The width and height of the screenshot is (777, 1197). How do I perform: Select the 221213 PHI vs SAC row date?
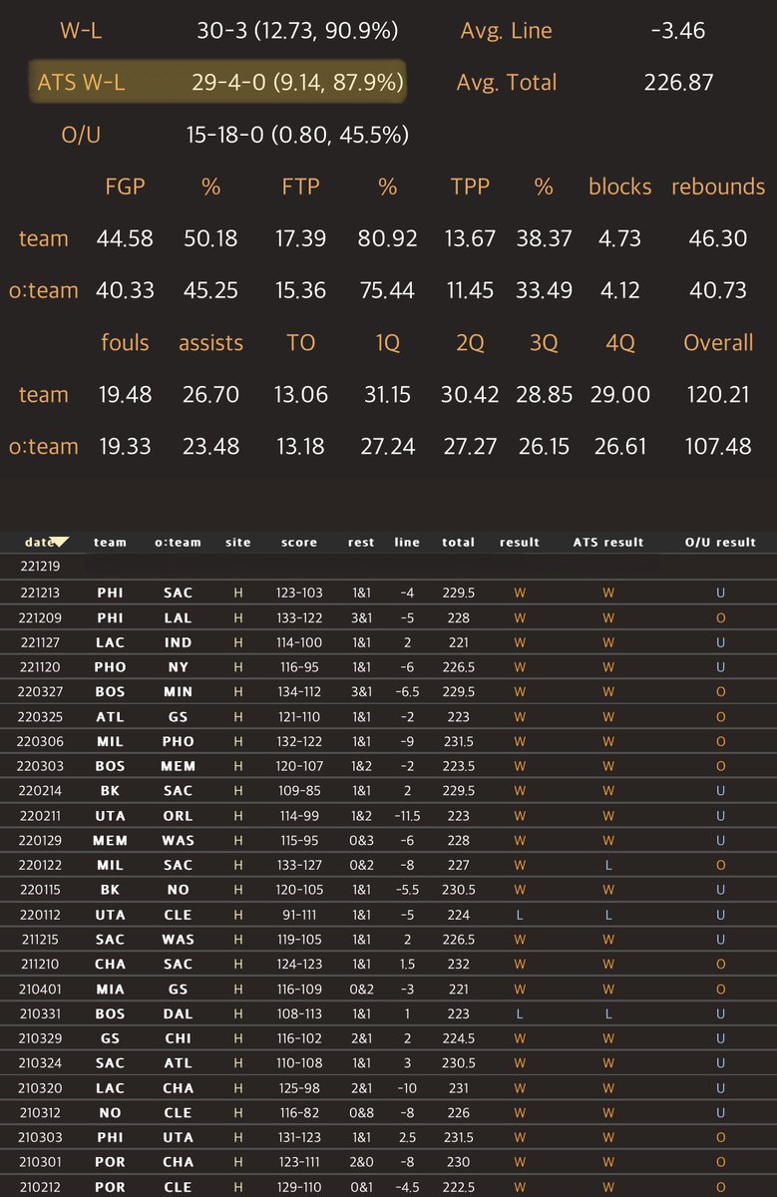[39, 593]
